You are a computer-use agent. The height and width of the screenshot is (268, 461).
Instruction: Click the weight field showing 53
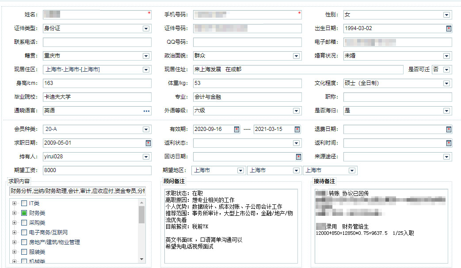click(247, 83)
